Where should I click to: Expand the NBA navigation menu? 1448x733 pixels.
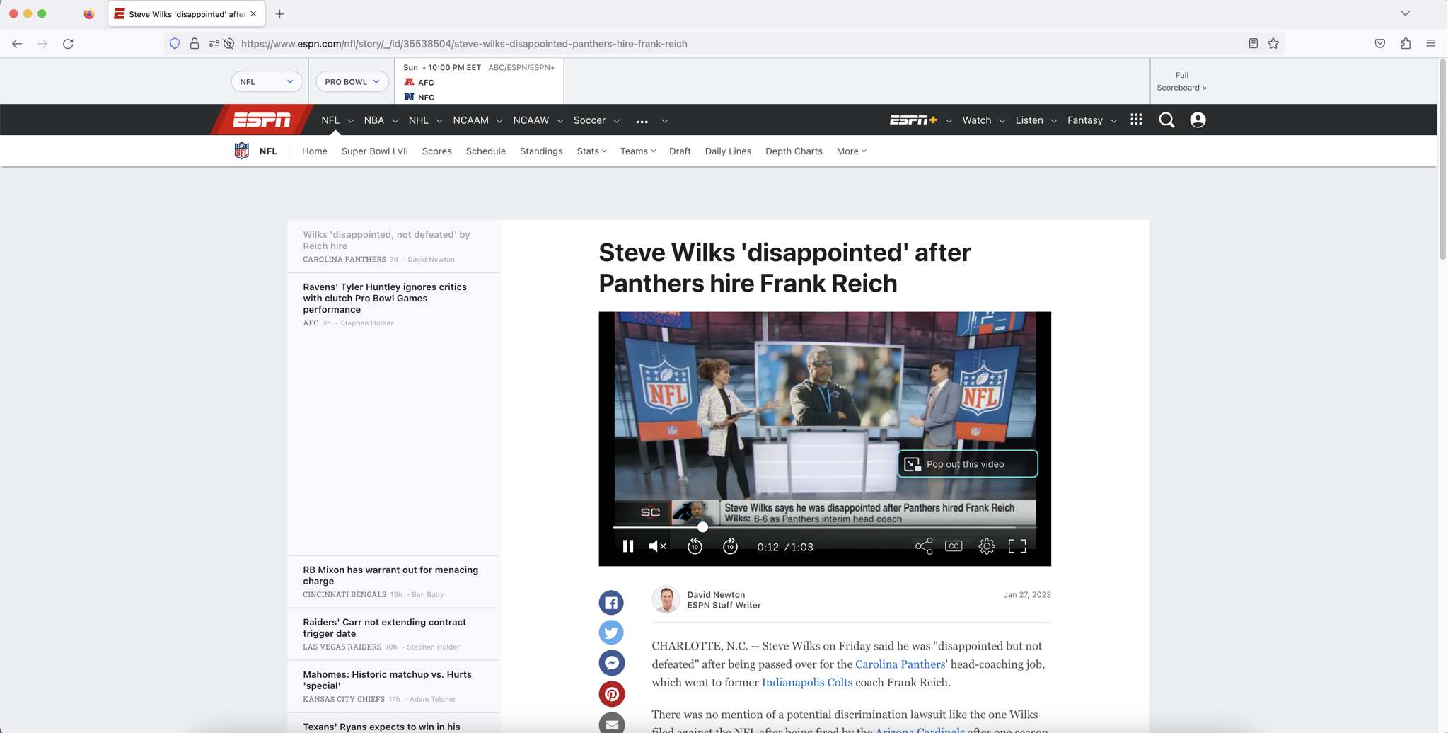380,120
